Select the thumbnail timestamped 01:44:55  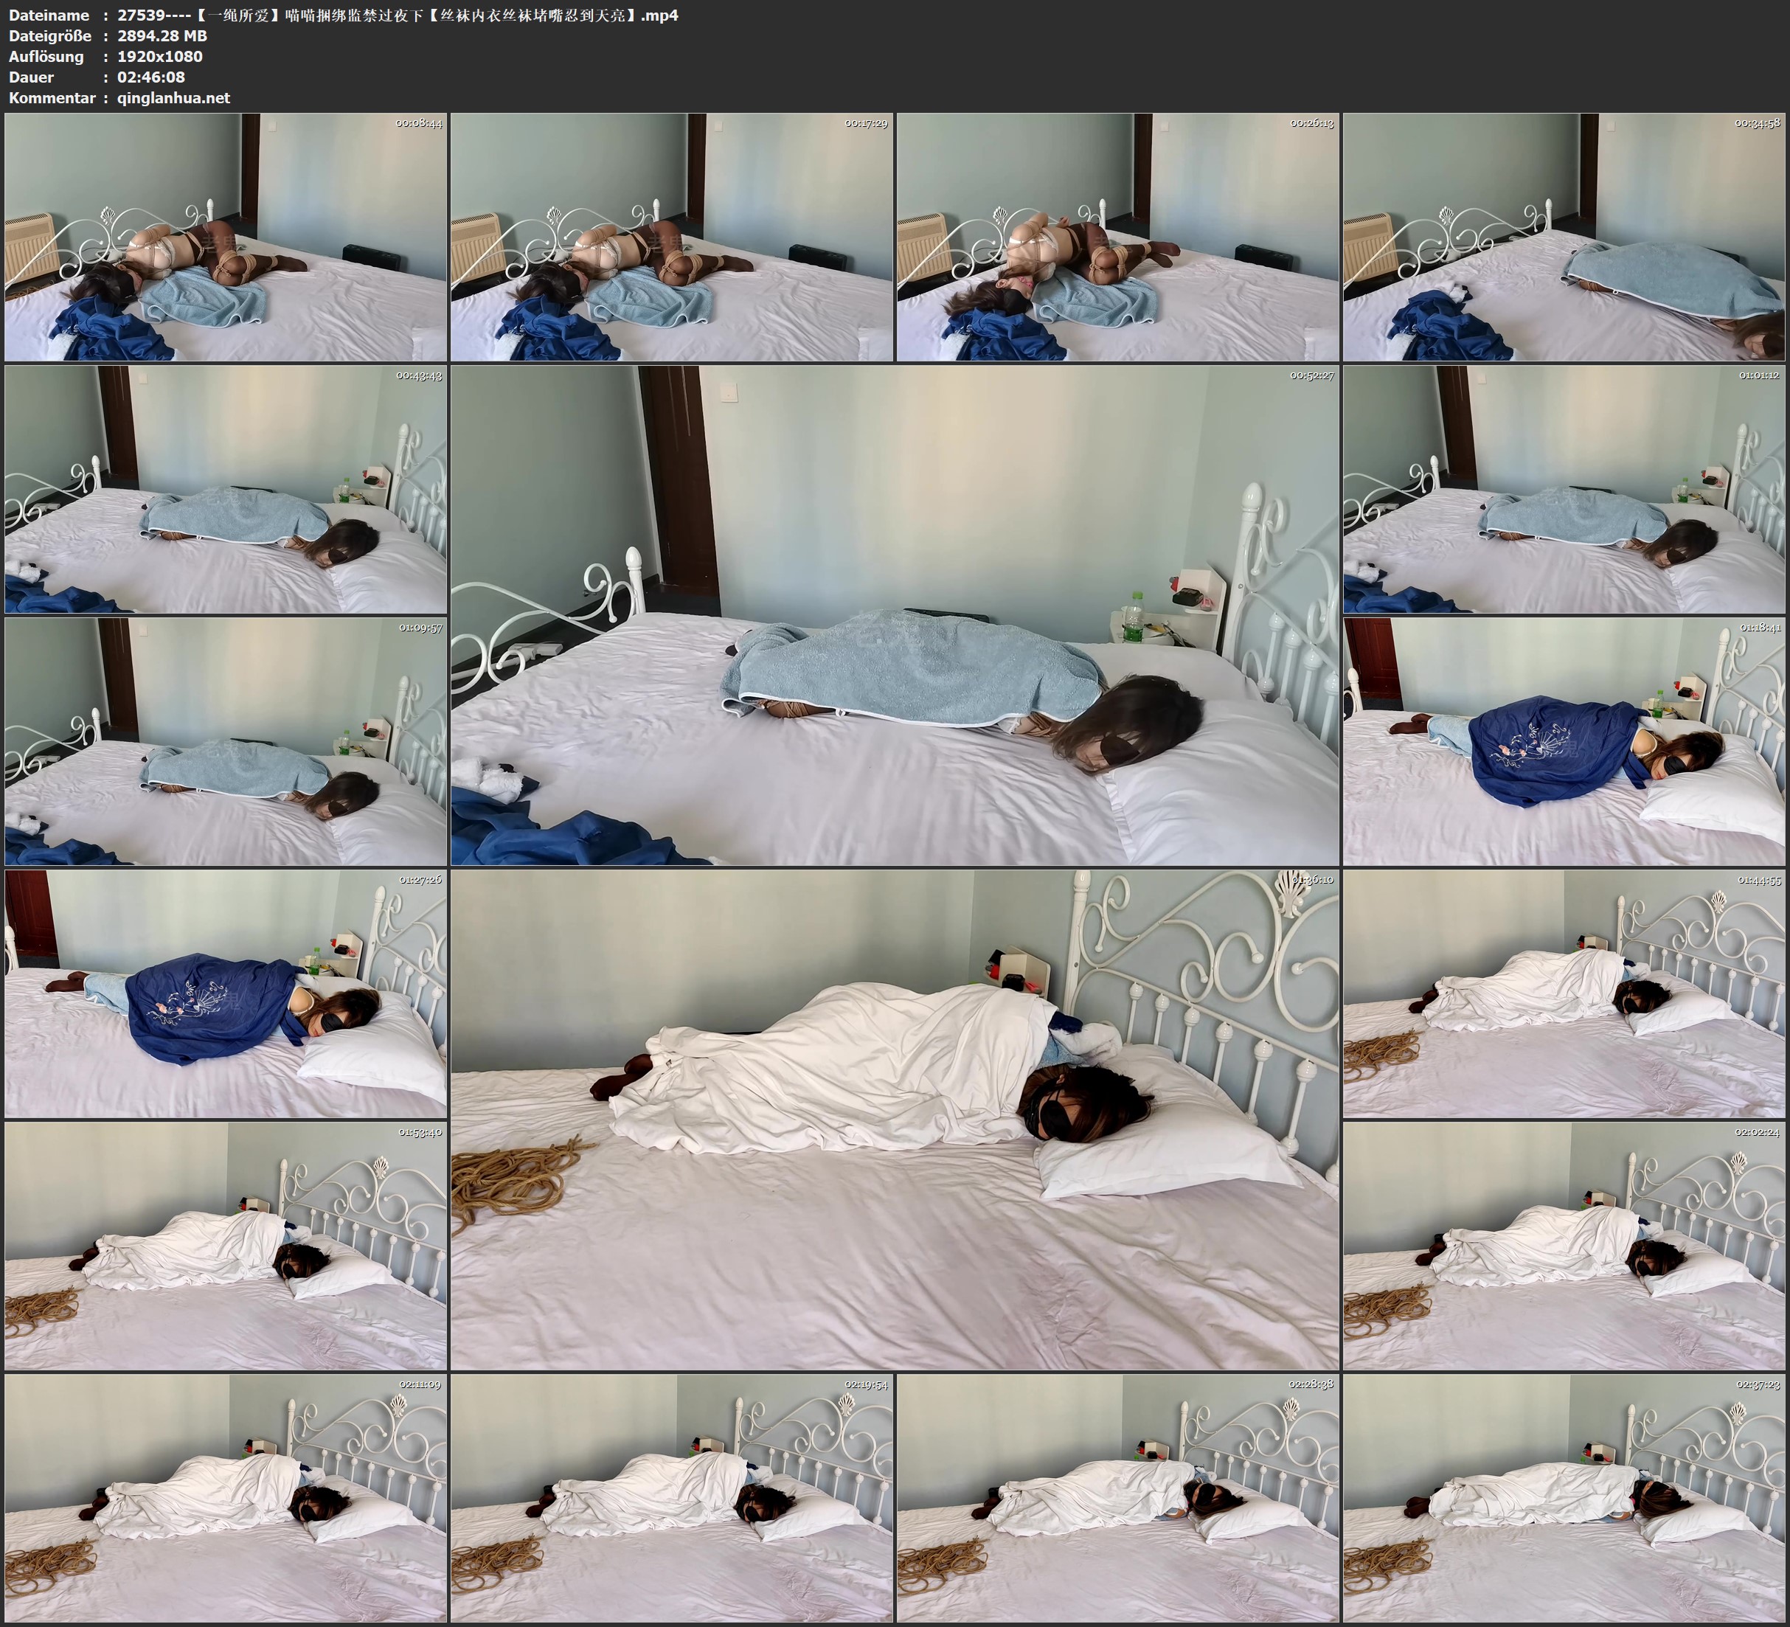tap(1564, 993)
